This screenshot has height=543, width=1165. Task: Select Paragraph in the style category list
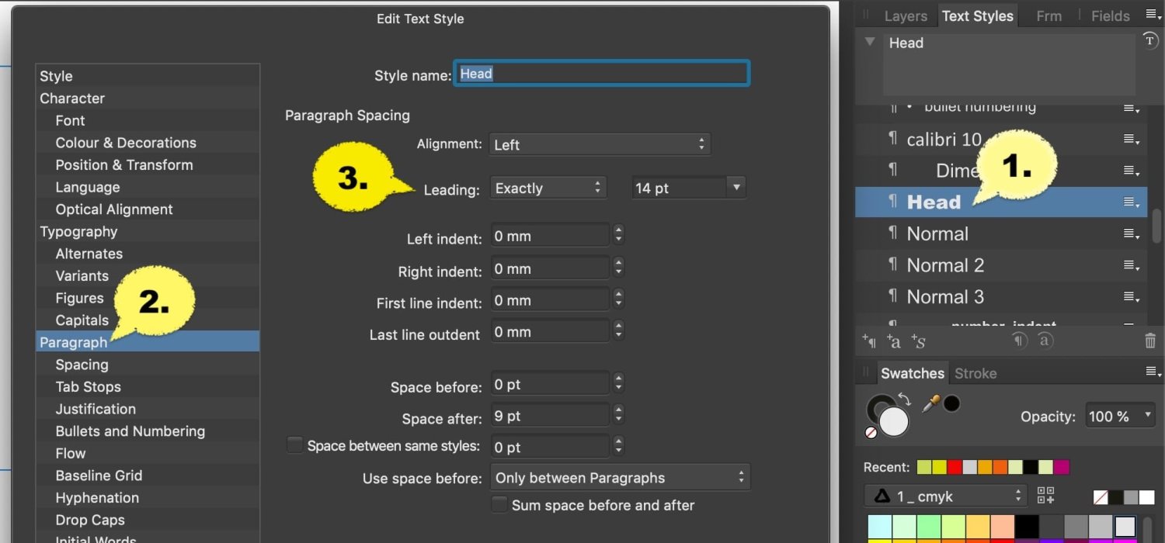74,341
